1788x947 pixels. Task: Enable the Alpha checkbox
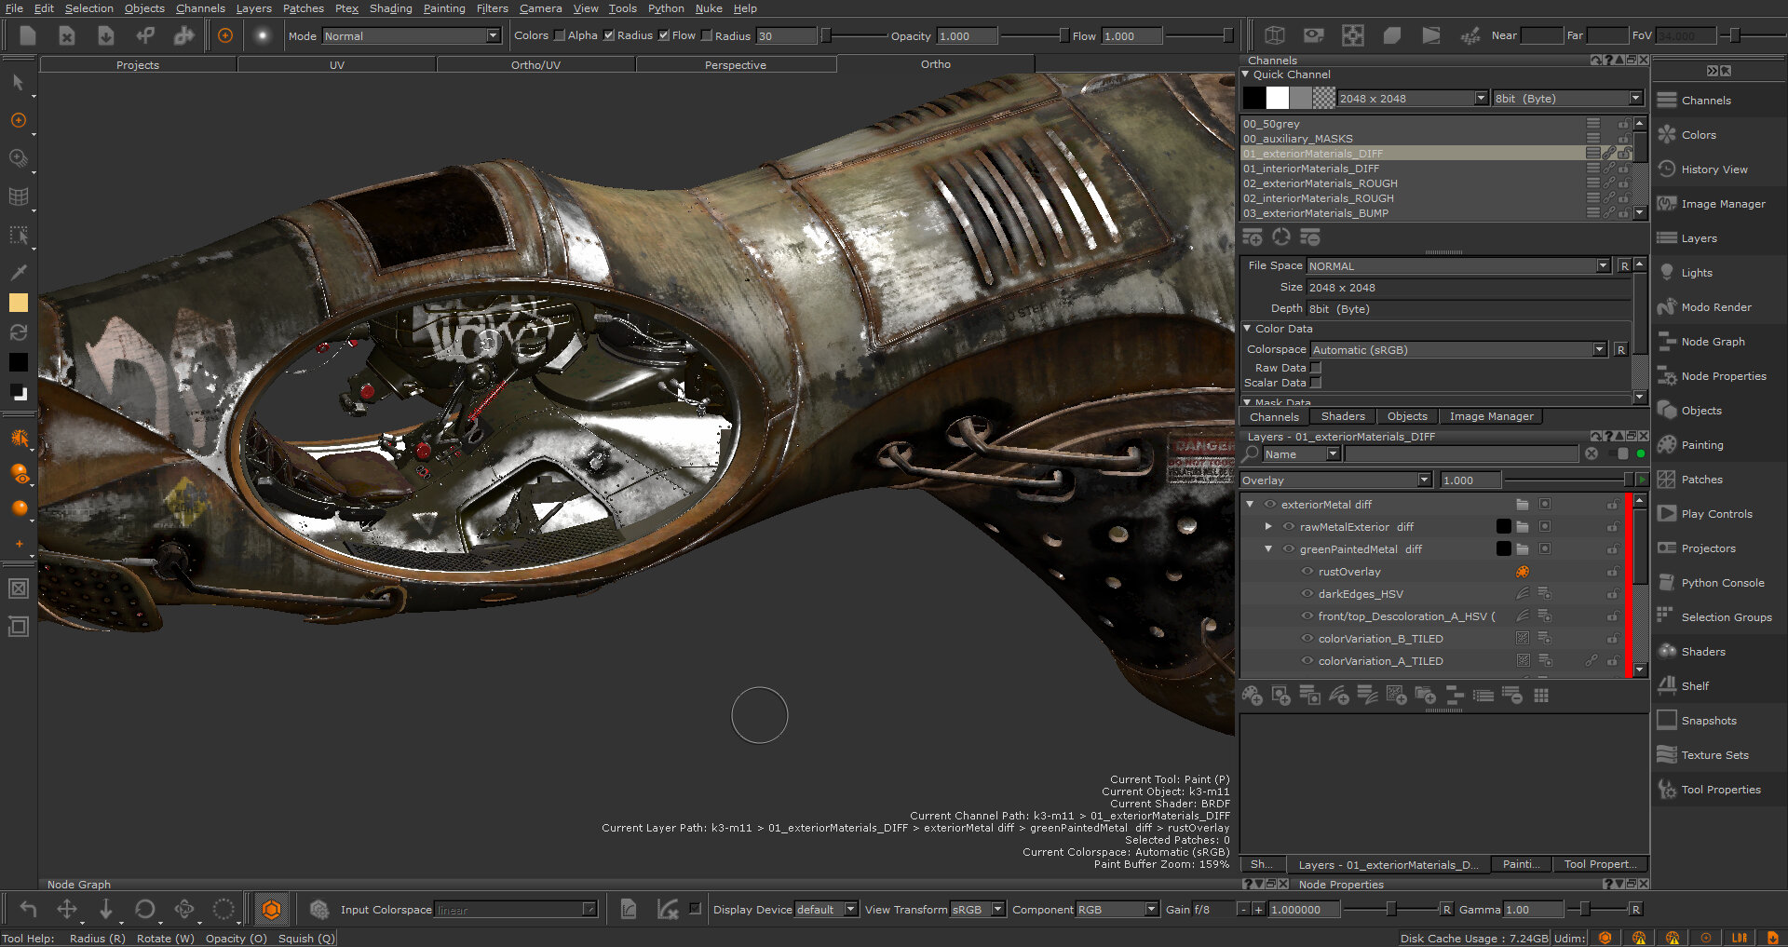coord(559,35)
